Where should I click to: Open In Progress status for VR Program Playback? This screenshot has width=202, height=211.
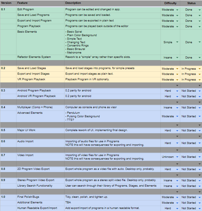(x=200, y=80)
